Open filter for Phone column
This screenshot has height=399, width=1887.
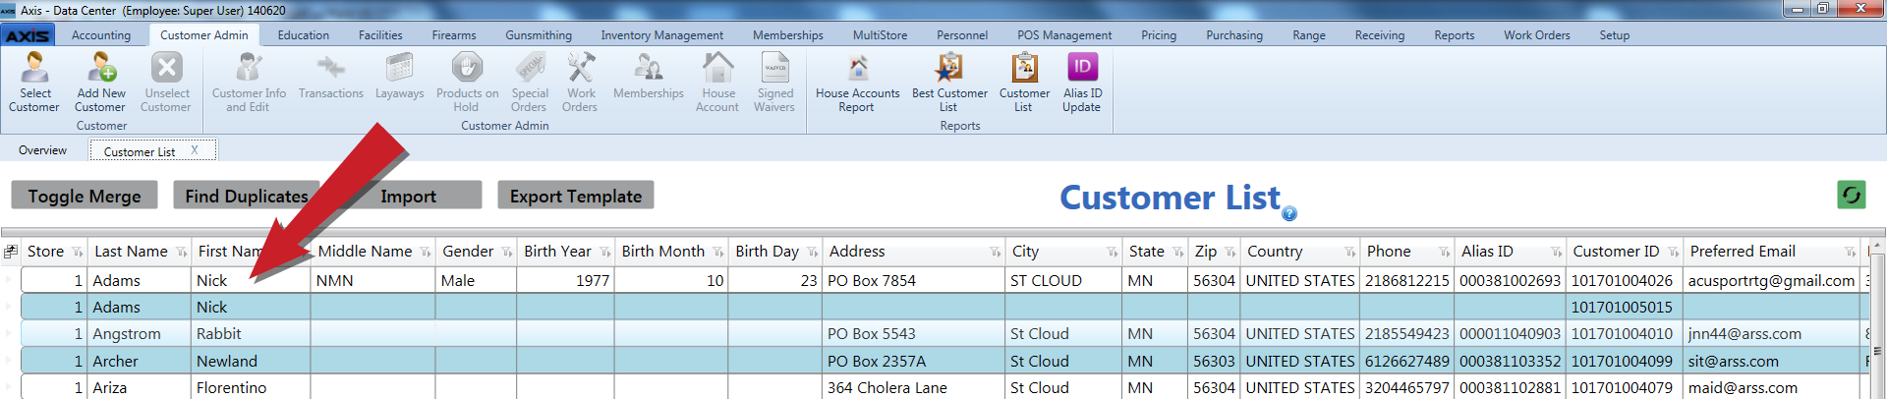coord(1444,253)
